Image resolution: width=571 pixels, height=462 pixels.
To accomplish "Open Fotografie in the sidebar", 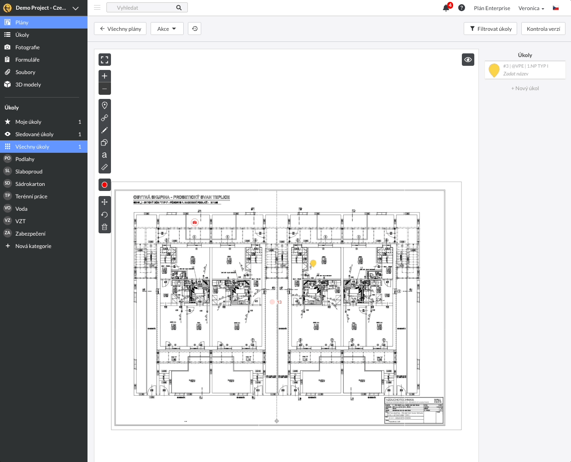I will 27,47.
